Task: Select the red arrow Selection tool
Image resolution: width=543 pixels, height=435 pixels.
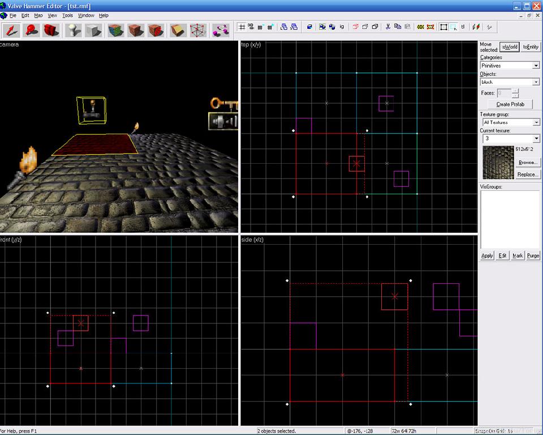Action: click(12, 30)
